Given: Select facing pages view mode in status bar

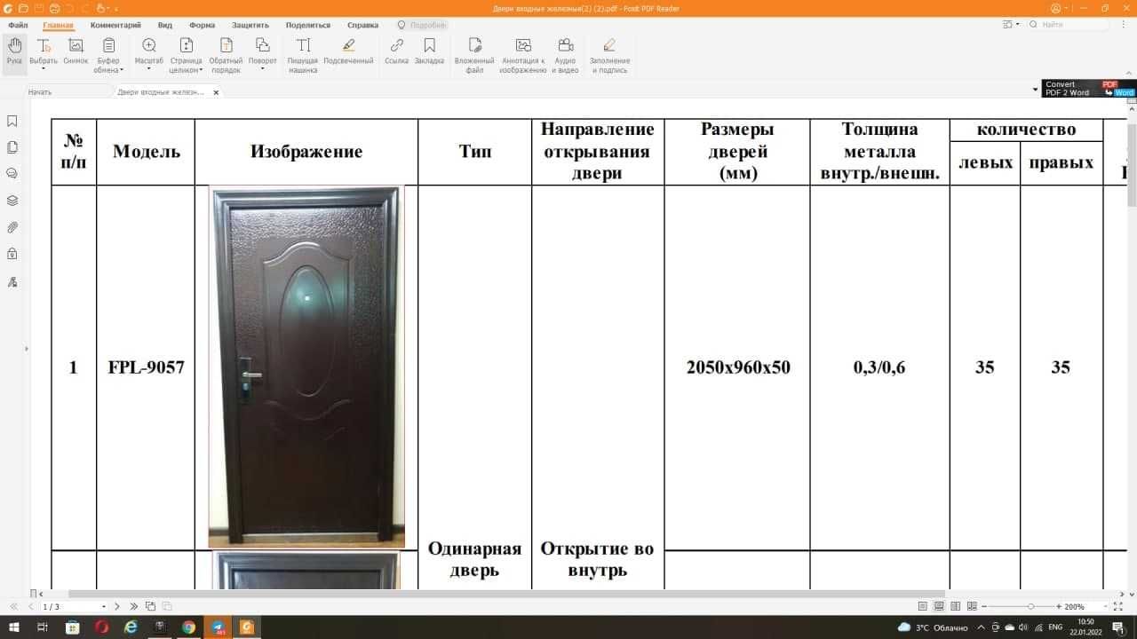Looking at the screenshot, I should point(955,606).
